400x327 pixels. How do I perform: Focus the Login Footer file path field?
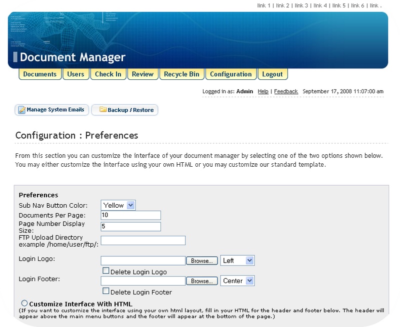coord(143,281)
